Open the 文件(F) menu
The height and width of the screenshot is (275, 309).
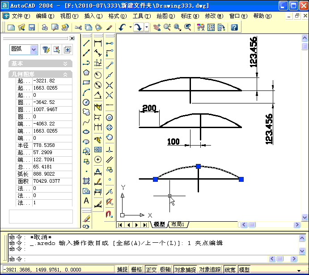21,16
